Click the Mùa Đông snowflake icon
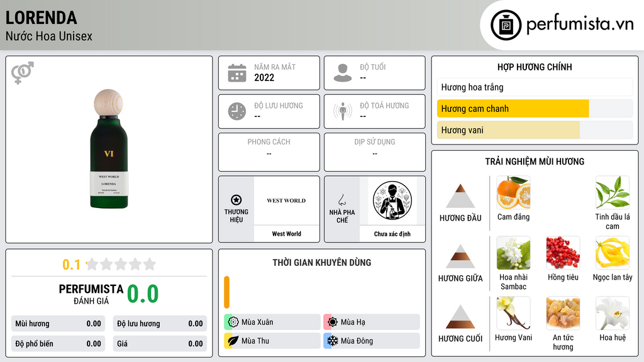The width and height of the screenshot is (644, 362). pyautogui.click(x=333, y=341)
